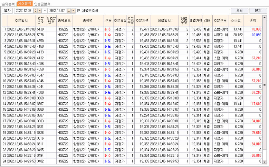
Task: Click the vertical scrollbar thumb
Action: click(264, 84)
